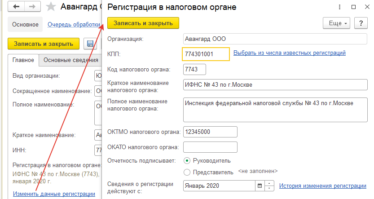Open help with the question mark button

coord(360,23)
